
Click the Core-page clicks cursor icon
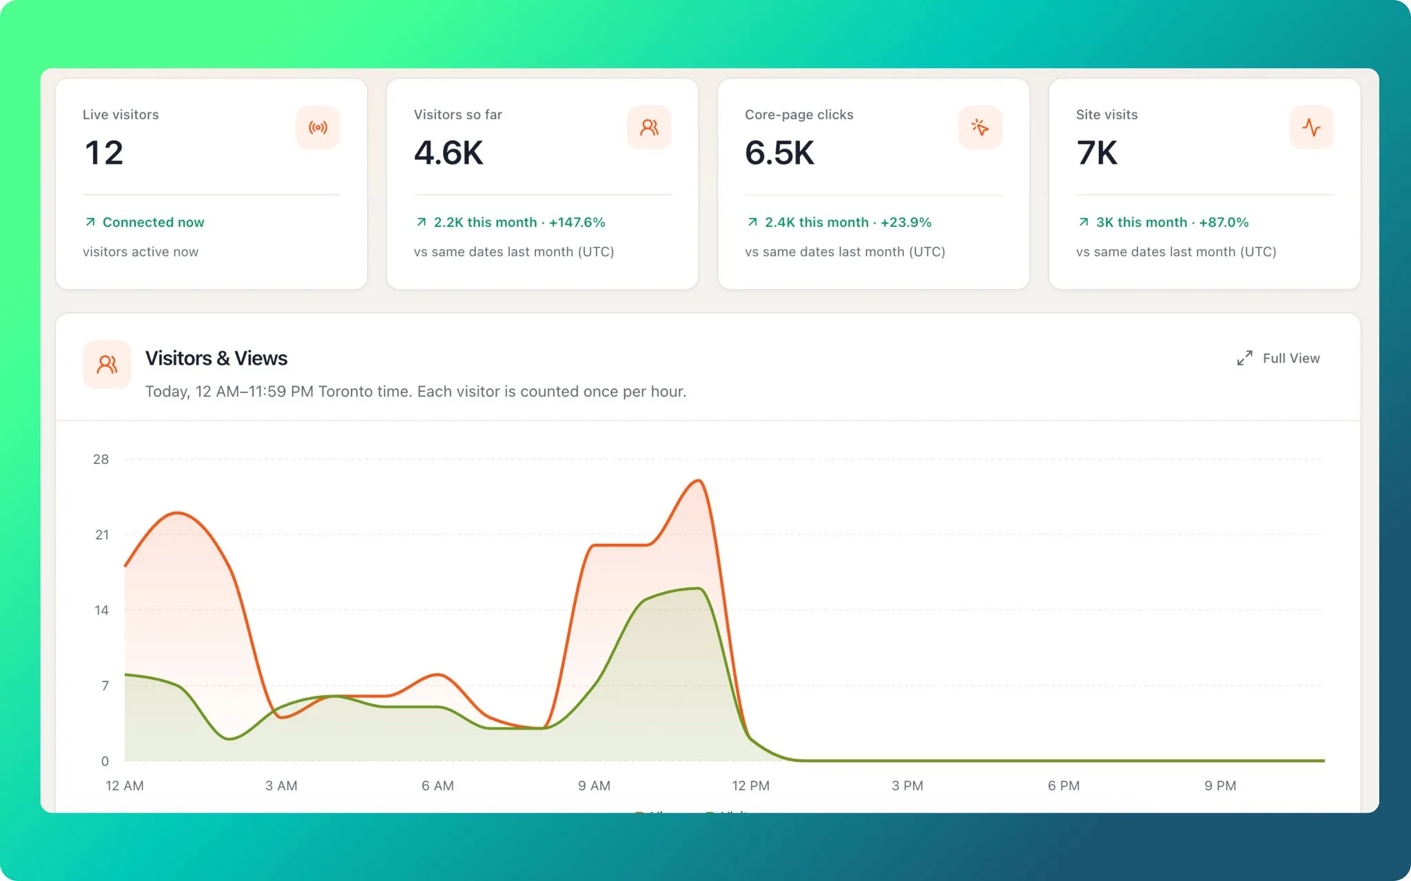tap(980, 127)
